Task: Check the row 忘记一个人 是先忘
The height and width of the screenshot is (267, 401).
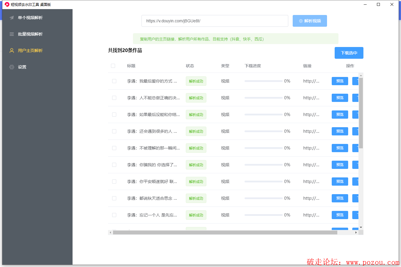Action: (114, 215)
